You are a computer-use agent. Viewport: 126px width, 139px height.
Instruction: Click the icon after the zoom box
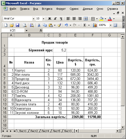coord(115,25)
